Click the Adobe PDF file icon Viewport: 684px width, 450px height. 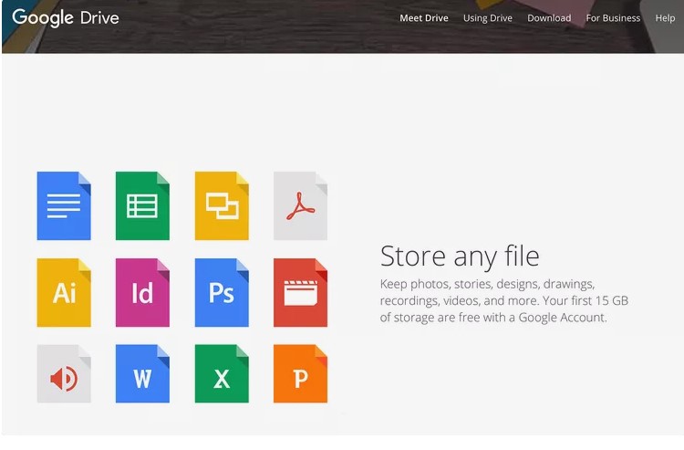click(300, 205)
